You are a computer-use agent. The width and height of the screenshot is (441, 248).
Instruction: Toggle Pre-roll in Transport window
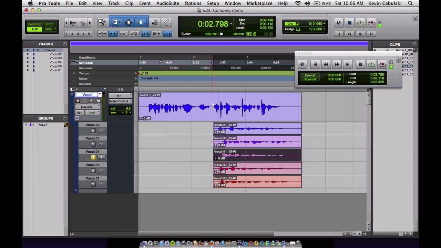(310, 75)
